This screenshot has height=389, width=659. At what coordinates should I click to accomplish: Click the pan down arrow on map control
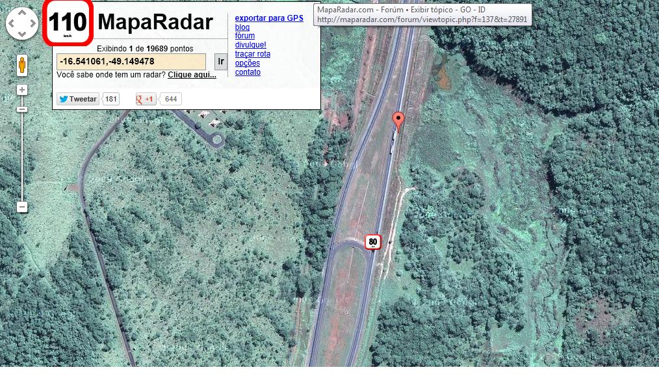22,34
